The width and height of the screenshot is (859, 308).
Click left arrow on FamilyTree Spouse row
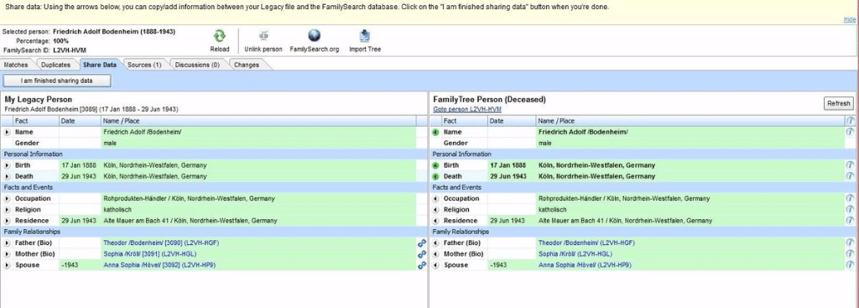coord(435,264)
